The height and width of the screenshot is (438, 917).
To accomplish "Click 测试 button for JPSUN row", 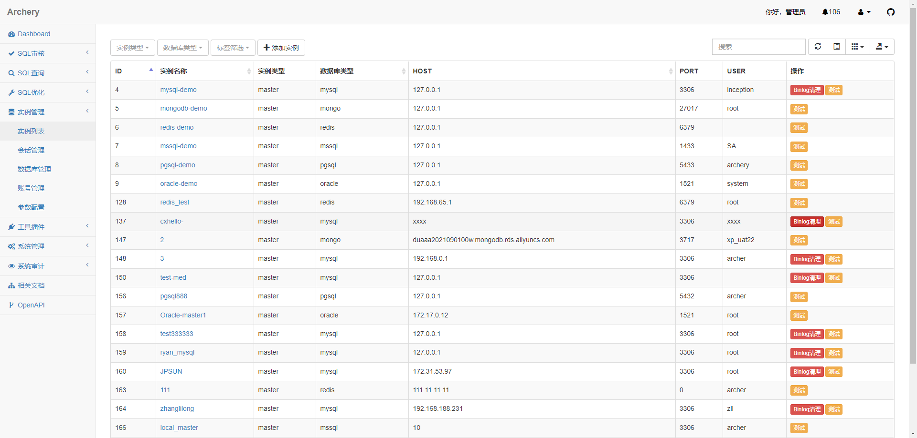I will [x=834, y=372].
